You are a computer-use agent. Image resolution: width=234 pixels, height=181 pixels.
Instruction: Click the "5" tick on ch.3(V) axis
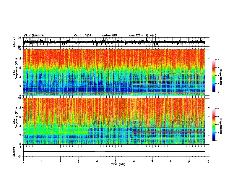tap(21, 147)
